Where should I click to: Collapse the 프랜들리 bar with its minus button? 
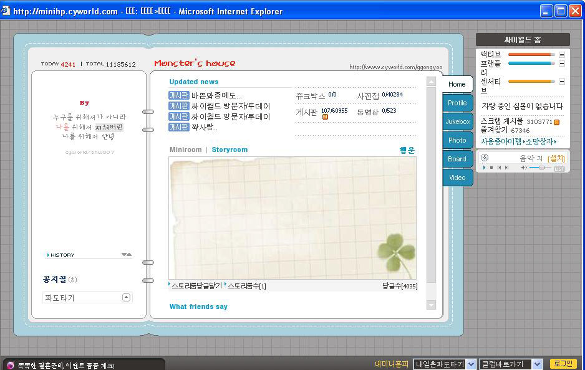point(562,64)
